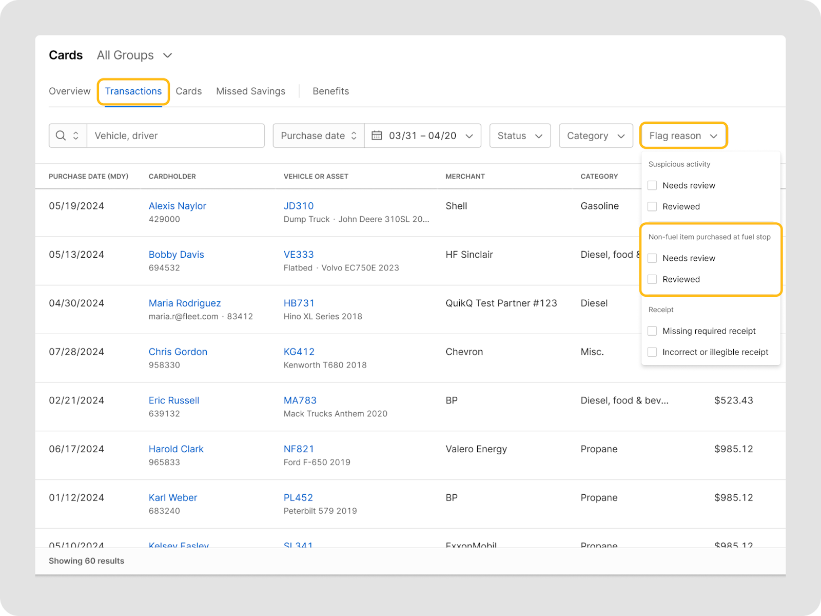Image resolution: width=821 pixels, height=616 pixels.
Task: Check Needs review under Non-fuel item
Action: click(x=652, y=258)
